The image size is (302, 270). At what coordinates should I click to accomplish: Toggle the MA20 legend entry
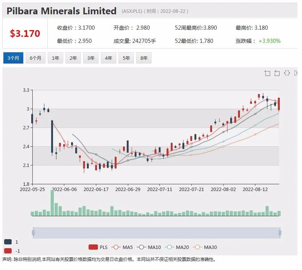coord(177,247)
